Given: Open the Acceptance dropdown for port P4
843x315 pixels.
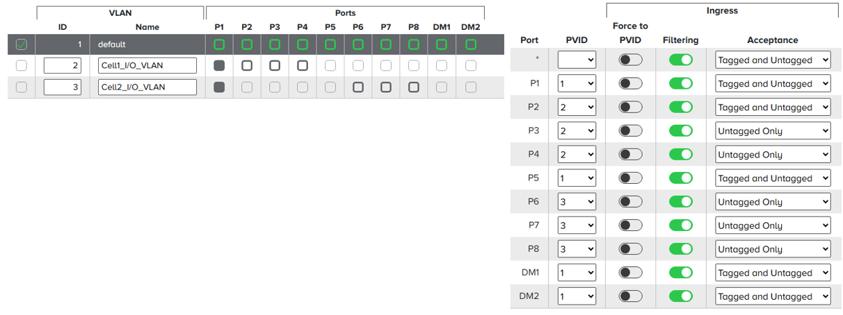Looking at the screenshot, I should pos(773,154).
